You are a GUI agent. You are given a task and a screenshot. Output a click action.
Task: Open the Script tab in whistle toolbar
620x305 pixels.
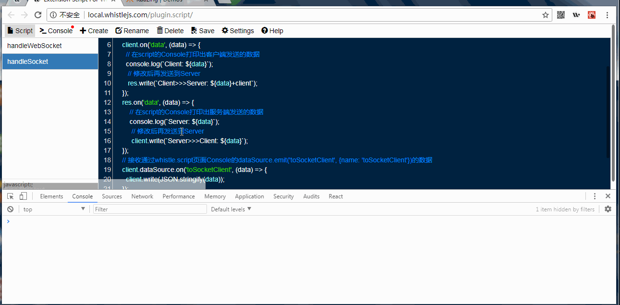20,31
